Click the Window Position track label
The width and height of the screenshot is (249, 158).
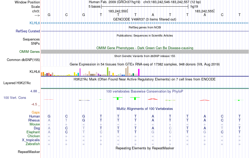[x=27, y=2]
